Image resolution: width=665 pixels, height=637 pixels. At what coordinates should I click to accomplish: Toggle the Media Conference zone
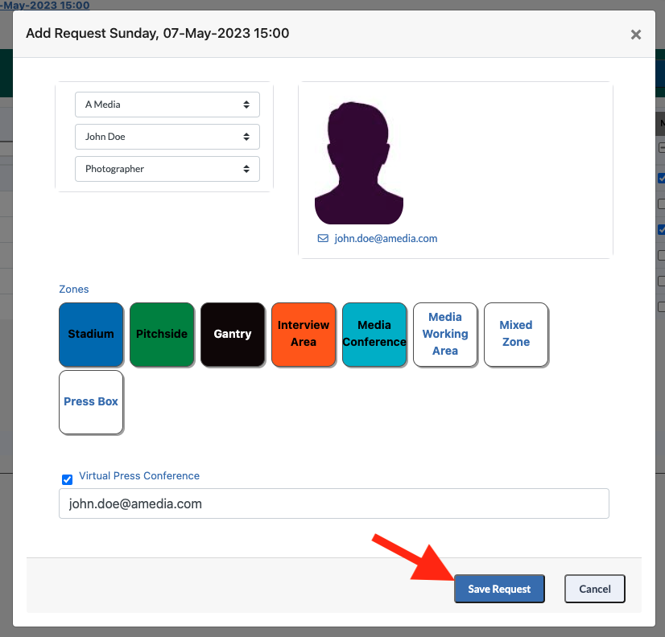click(x=374, y=335)
